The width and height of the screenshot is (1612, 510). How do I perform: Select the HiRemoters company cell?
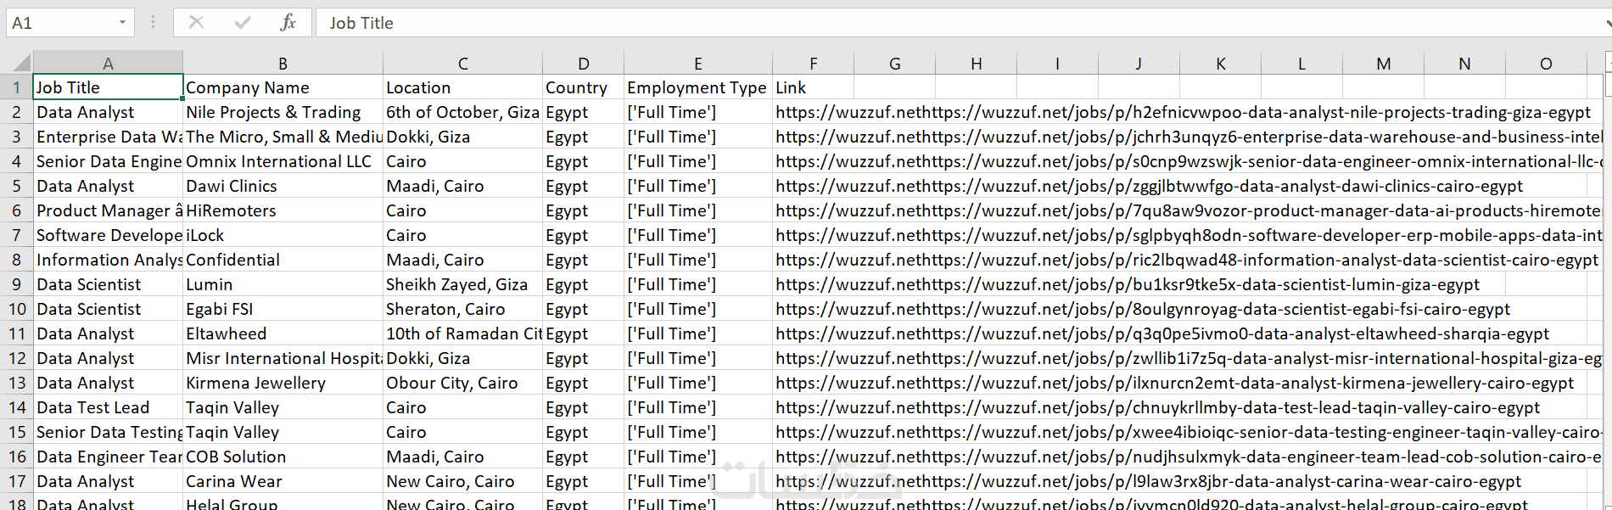pyautogui.click(x=283, y=210)
